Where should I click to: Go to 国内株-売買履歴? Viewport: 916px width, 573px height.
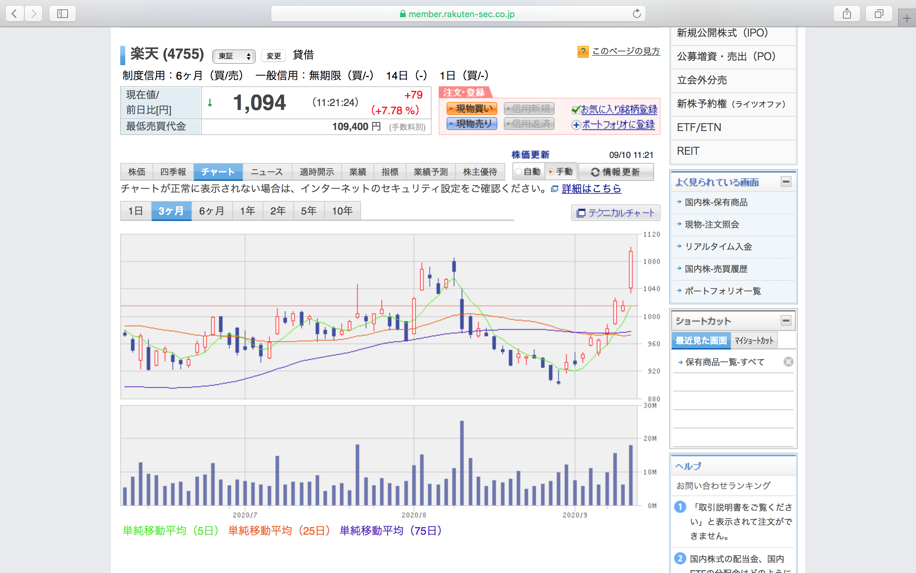pos(716,269)
